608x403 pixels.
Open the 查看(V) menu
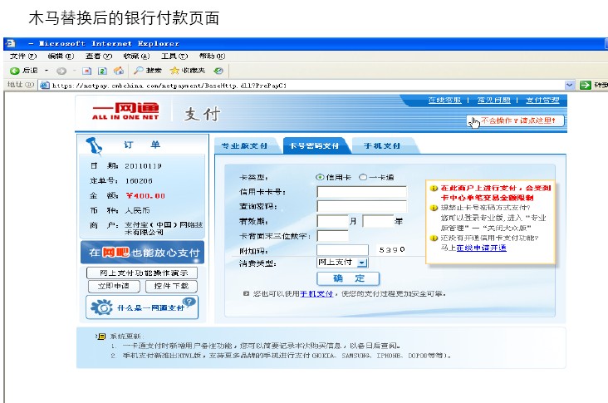click(99, 57)
